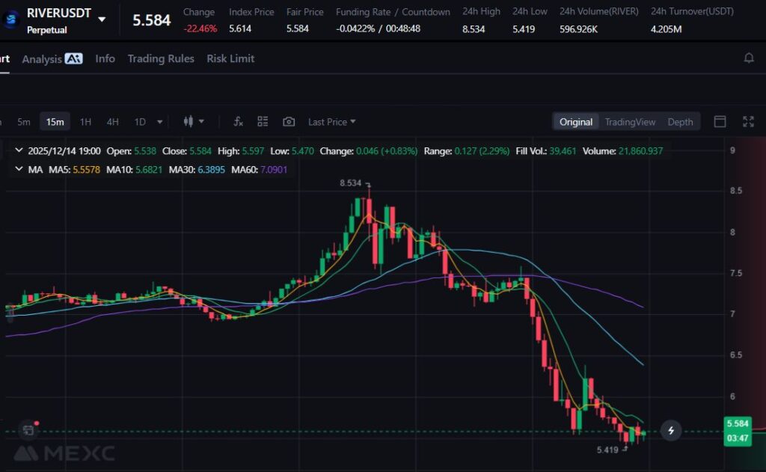
Task: Click the current price 5.584 axis label
Action: point(738,424)
